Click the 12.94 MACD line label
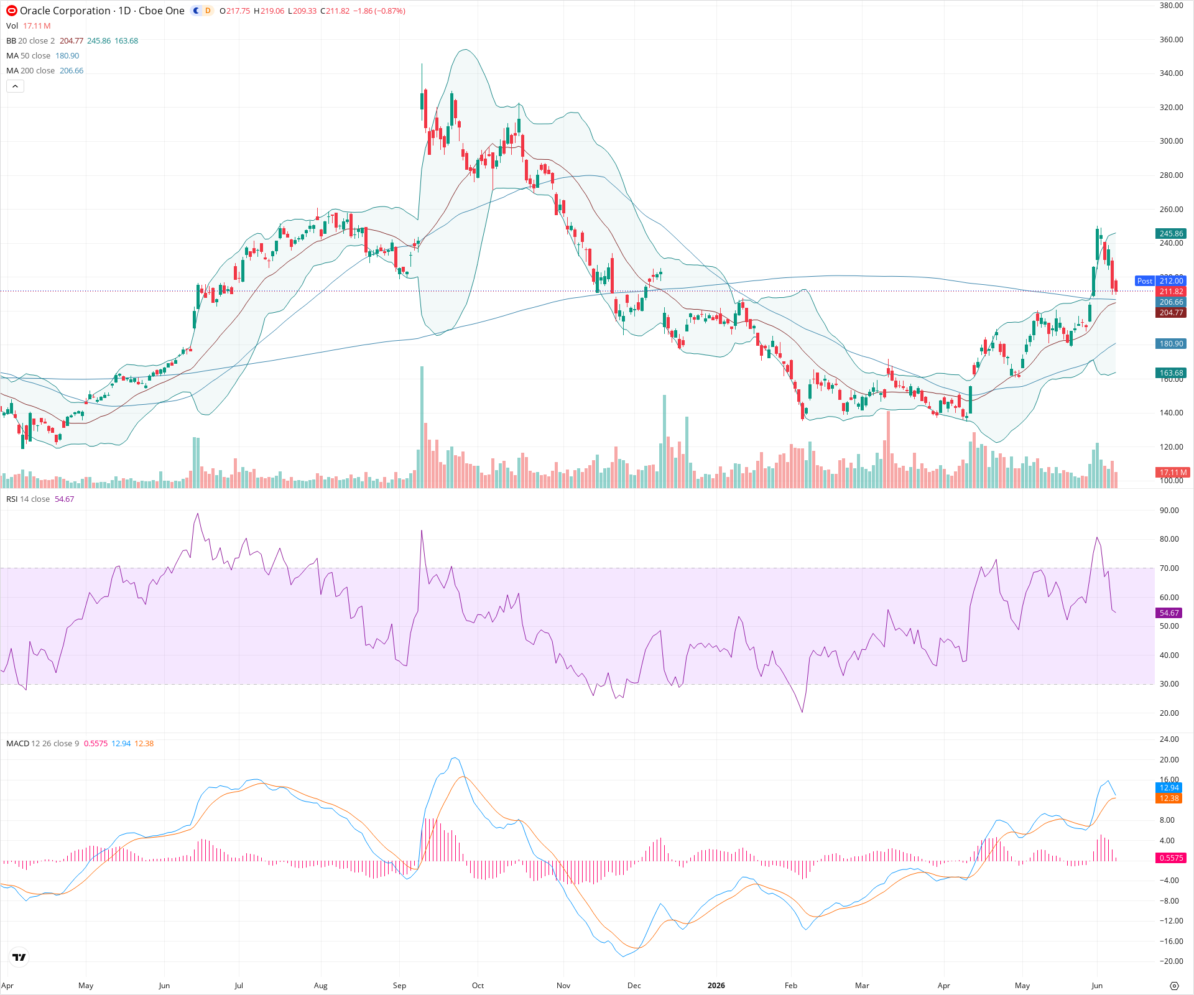Viewport: 1194px width, 995px height. point(1169,788)
